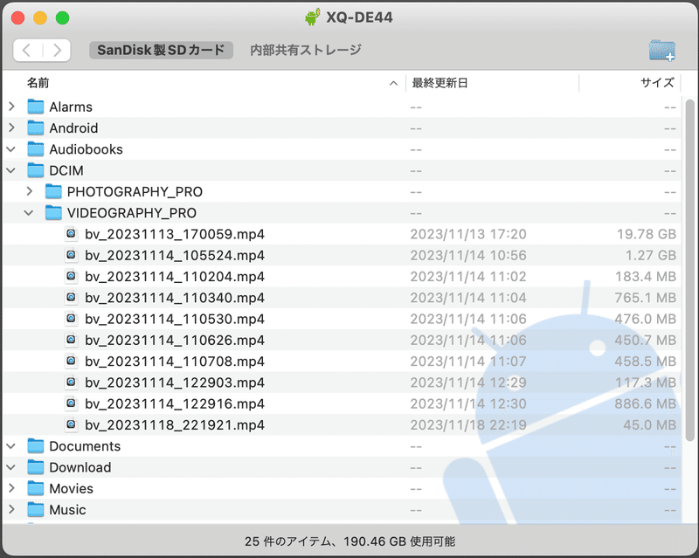Click size value 450.7 MB

pos(646,340)
